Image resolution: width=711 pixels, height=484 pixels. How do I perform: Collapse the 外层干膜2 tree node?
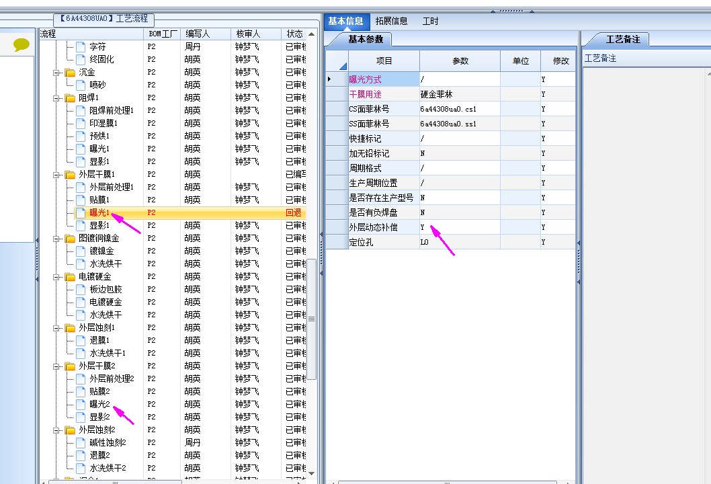pos(56,366)
